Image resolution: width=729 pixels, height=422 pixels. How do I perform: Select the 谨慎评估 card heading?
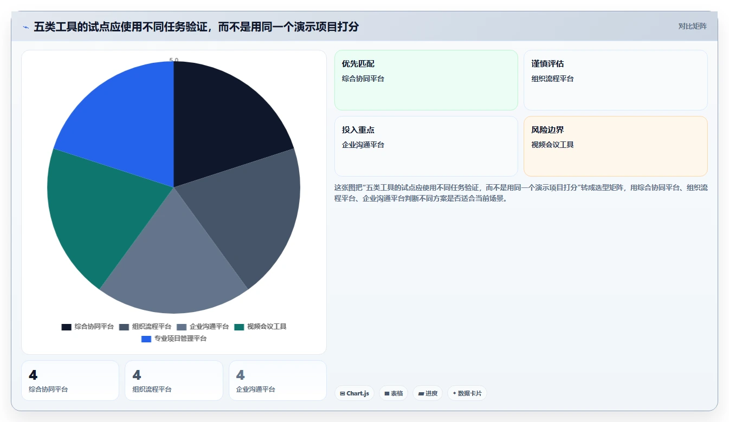547,64
